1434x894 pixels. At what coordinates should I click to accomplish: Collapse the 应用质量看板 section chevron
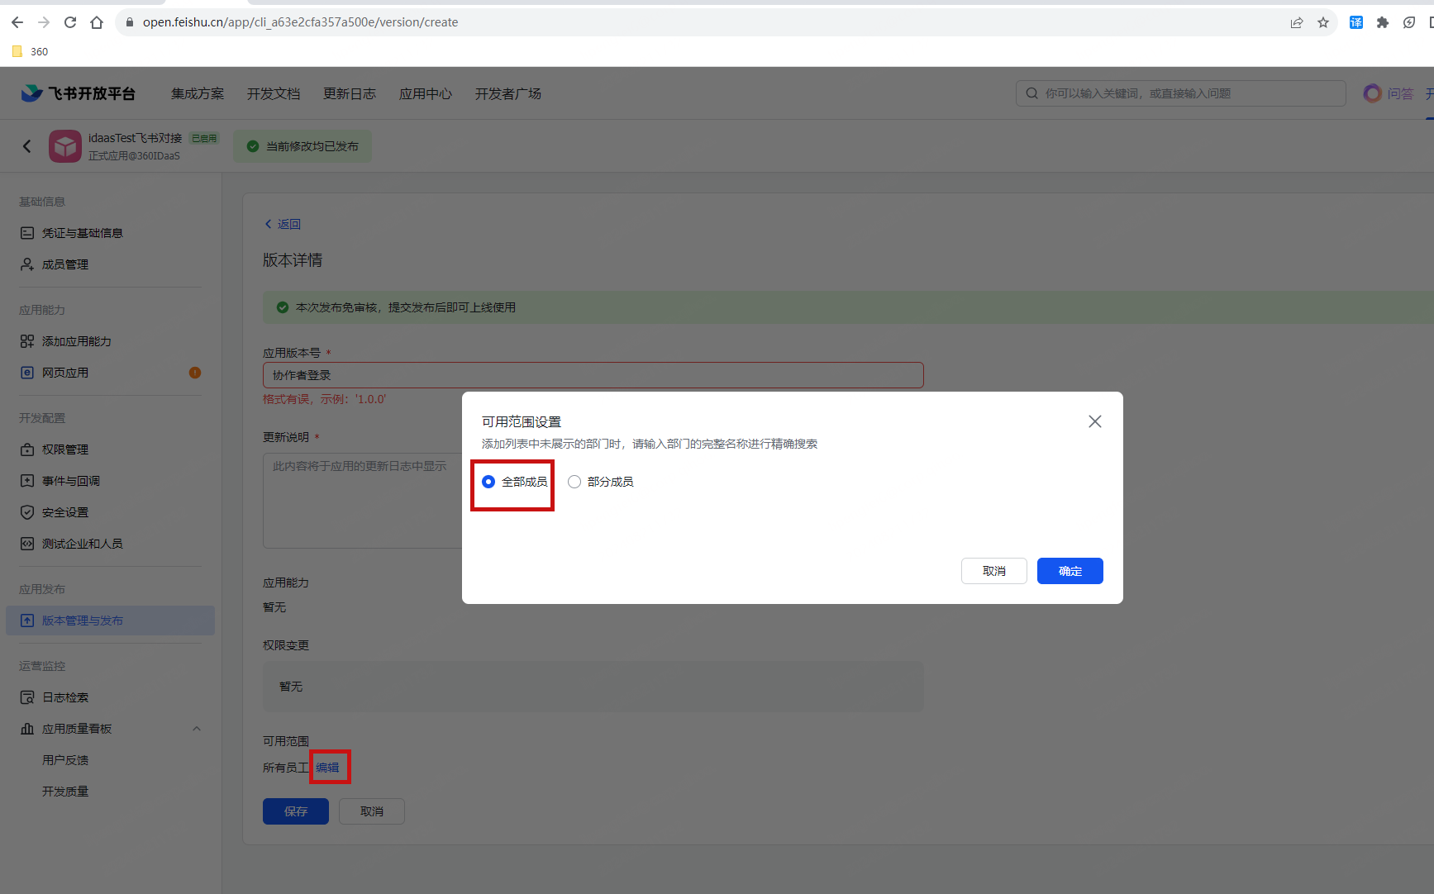197,729
